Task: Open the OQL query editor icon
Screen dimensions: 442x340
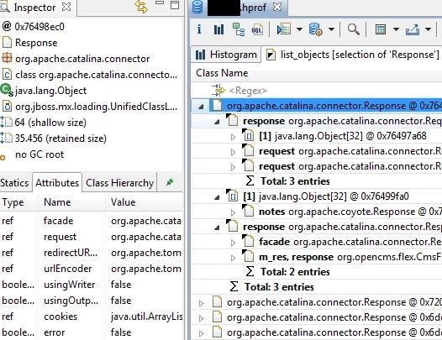Action: pyautogui.click(x=257, y=29)
